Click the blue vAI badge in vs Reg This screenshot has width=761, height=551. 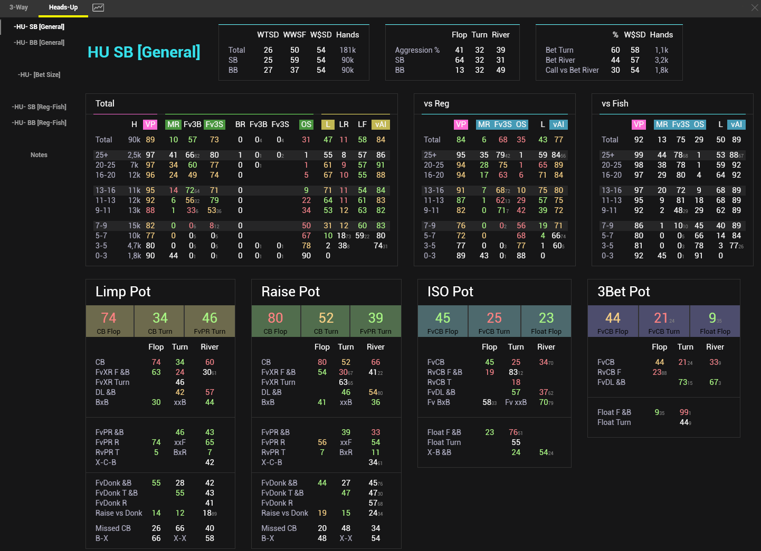[x=558, y=124]
